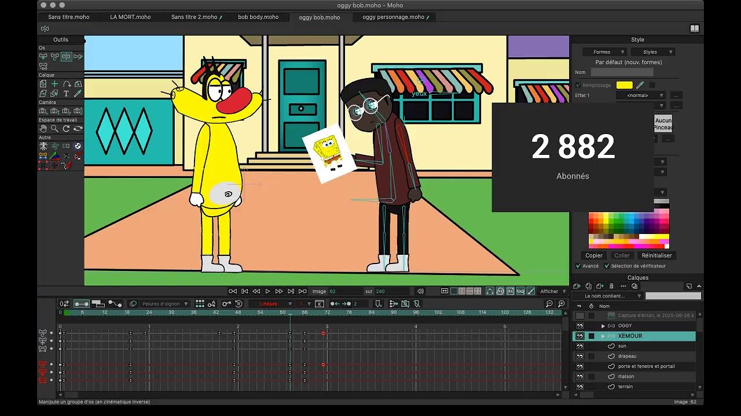Open the Effet 1 normal dropdown
The image size is (741, 416).
click(x=641, y=95)
